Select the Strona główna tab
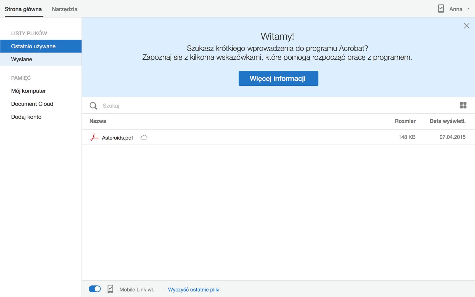475x297 pixels. (x=23, y=9)
